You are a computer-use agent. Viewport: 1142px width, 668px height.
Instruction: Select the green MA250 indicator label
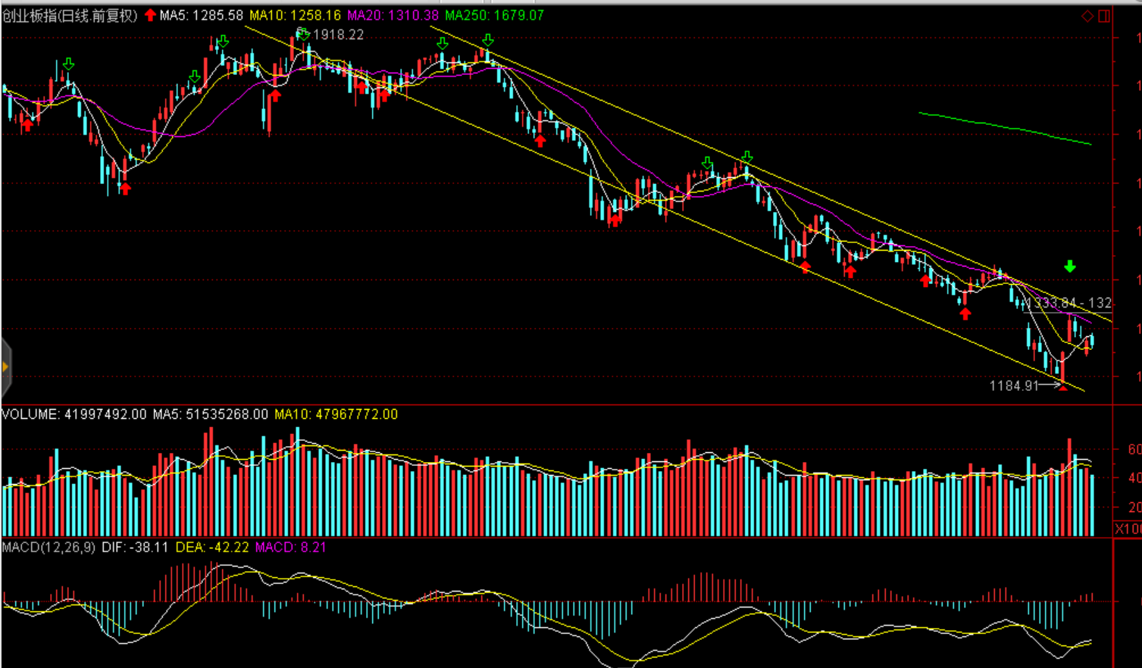tap(494, 15)
